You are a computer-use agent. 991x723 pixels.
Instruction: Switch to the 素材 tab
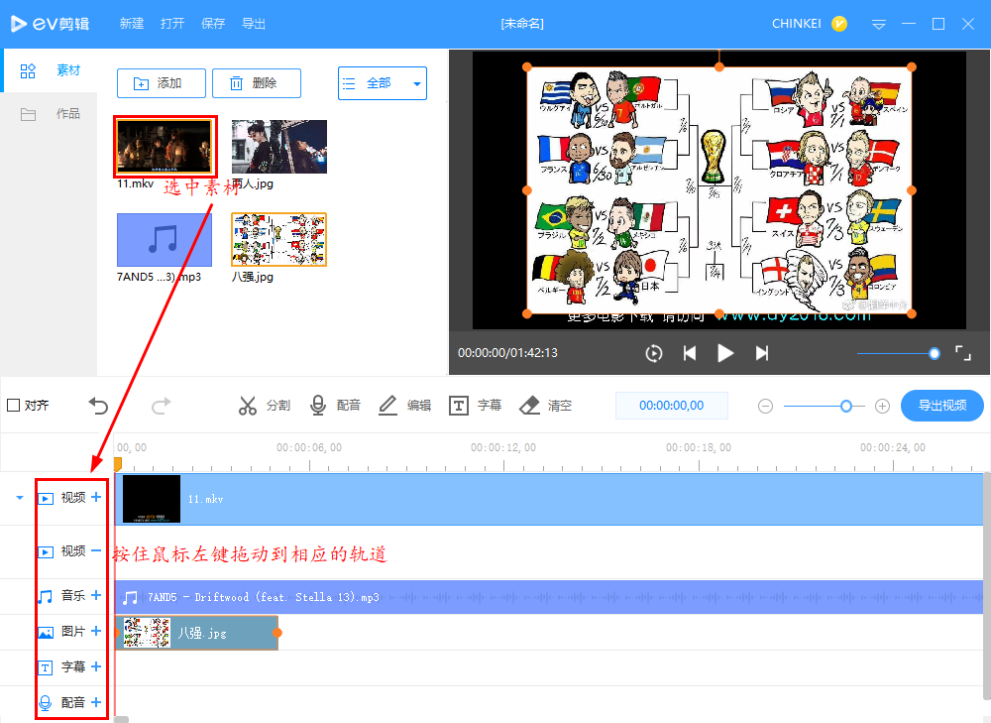pos(49,70)
